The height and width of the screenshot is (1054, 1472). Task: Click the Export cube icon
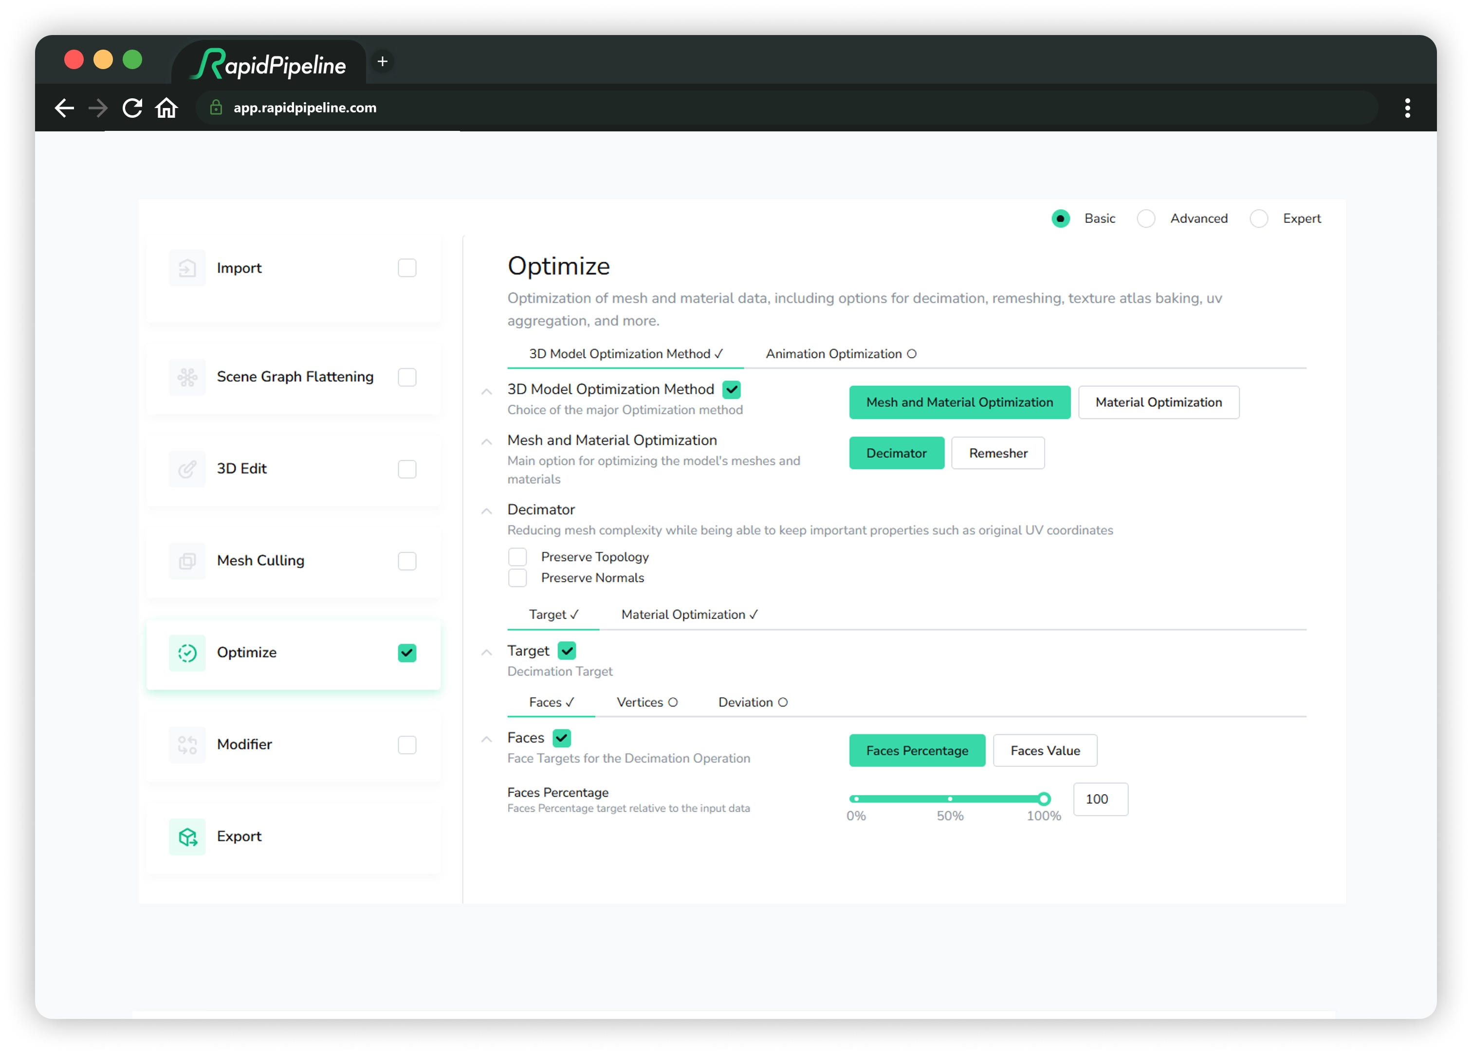[187, 836]
